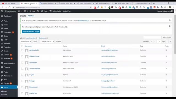Open Comments bubble icon in sidebar
This screenshot has width=176, height=99.
(x=2, y=32)
